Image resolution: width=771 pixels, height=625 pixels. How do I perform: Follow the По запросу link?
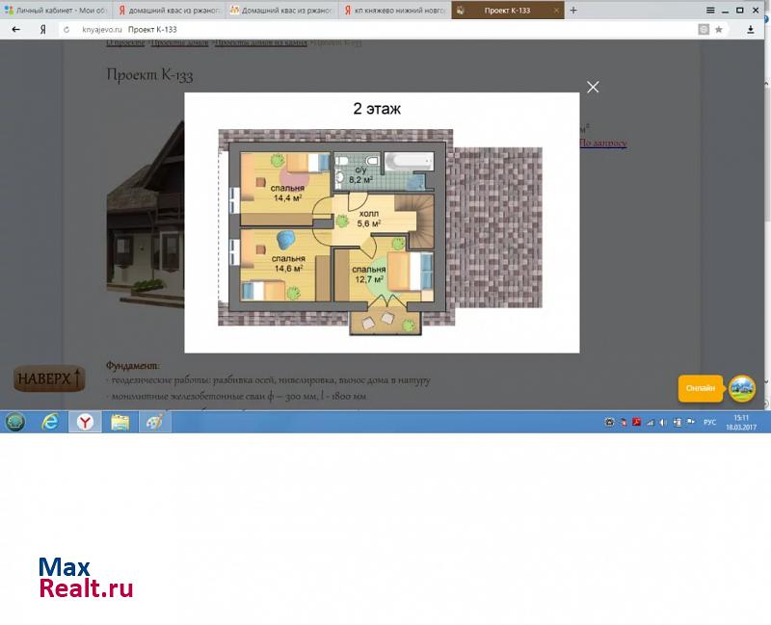click(602, 143)
